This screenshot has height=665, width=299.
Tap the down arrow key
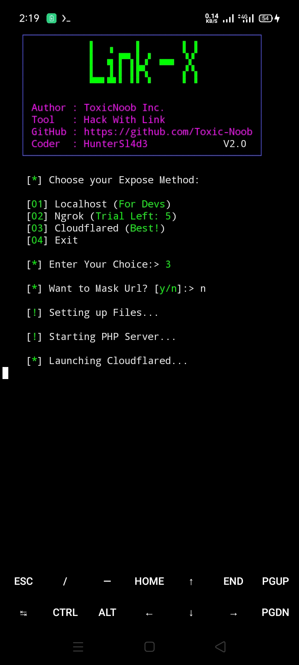point(191,613)
